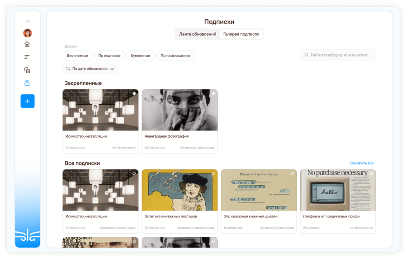Screen dimensions: 407x259
Task: Click the обновлена 6 дней назад text
Action: coord(117,228)
